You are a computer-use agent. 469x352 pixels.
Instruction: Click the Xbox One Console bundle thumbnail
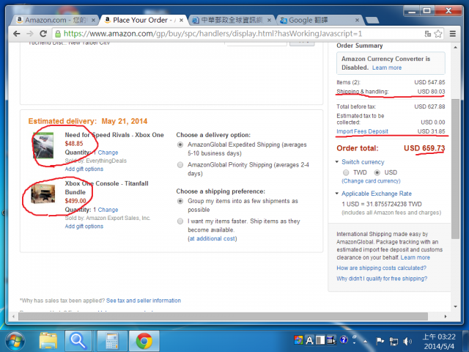click(43, 194)
